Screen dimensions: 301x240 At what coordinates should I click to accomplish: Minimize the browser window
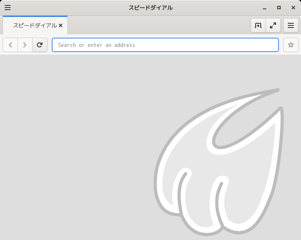[x=265, y=8]
